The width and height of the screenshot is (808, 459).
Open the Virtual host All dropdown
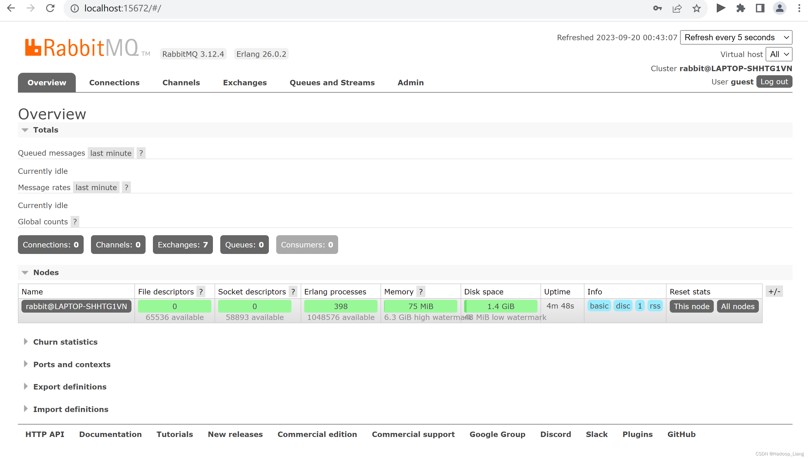point(778,54)
